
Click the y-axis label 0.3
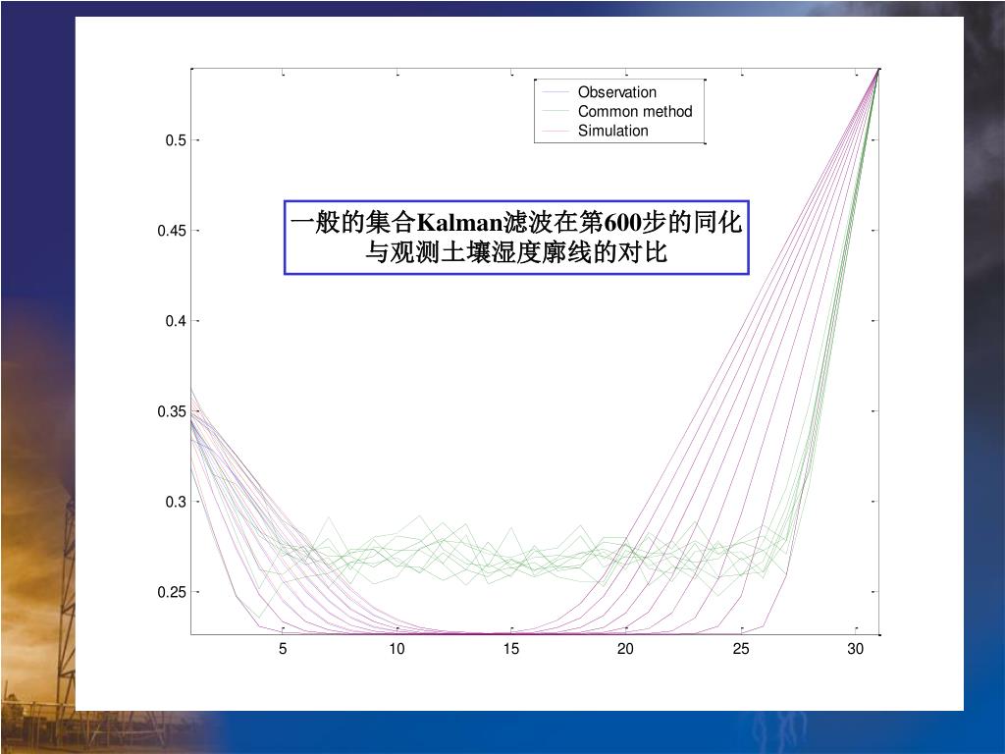(x=176, y=502)
